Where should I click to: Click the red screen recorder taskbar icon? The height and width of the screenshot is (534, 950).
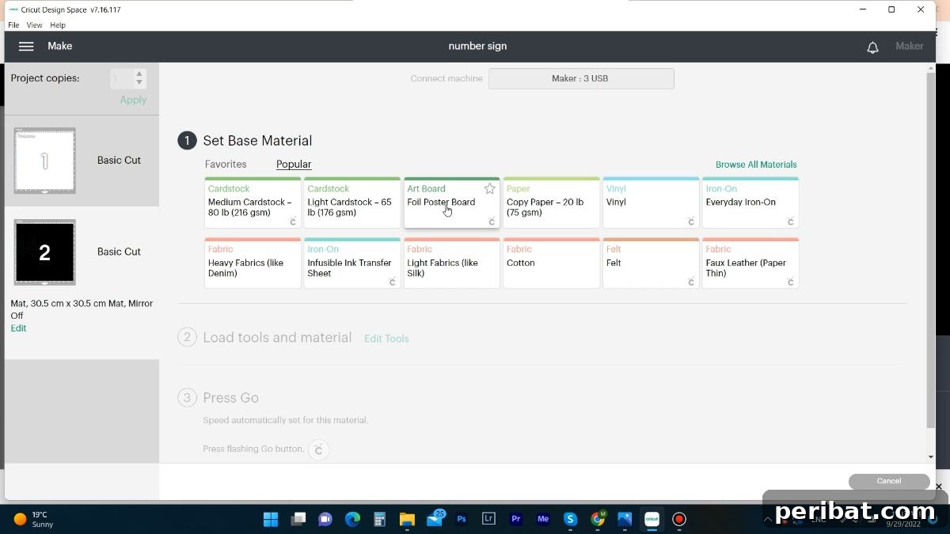tap(679, 519)
